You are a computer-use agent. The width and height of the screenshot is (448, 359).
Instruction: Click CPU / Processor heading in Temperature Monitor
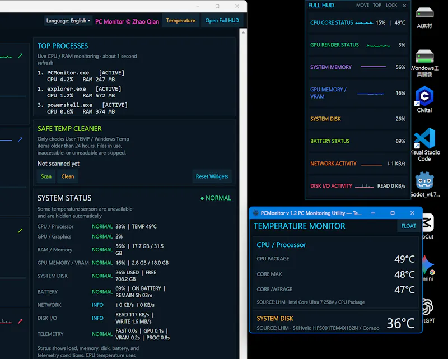[x=281, y=245]
